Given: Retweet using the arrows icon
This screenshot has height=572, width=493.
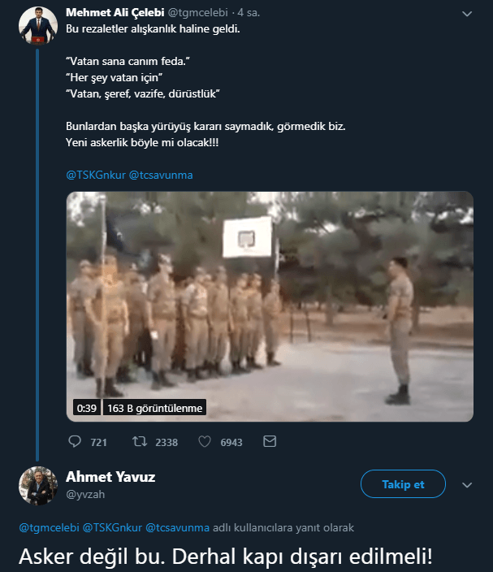Looking at the screenshot, I should point(140,442).
